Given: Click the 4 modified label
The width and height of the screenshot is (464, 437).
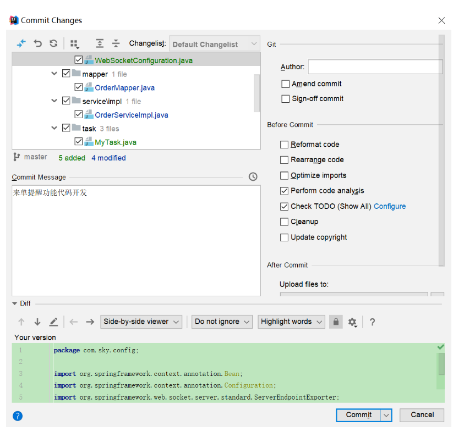Looking at the screenshot, I should pyautogui.click(x=108, y=158).
